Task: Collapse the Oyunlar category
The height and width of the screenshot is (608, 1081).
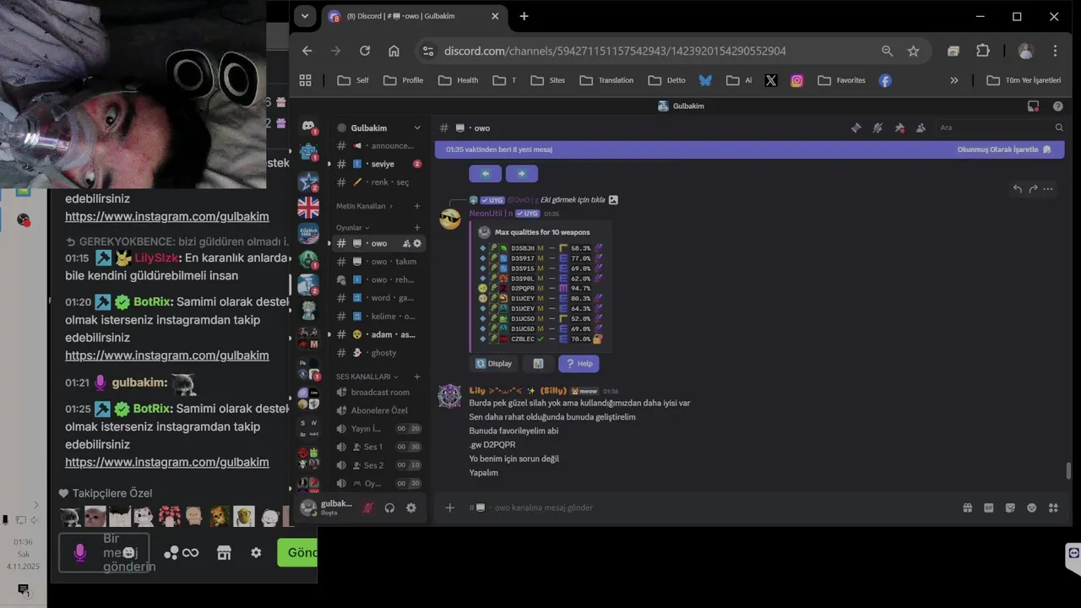Action: click(353, 227)
